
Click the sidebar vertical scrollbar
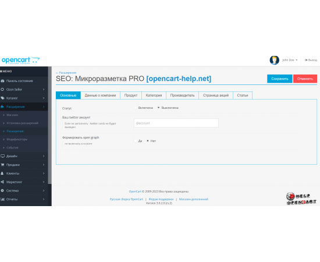[49, 125]
